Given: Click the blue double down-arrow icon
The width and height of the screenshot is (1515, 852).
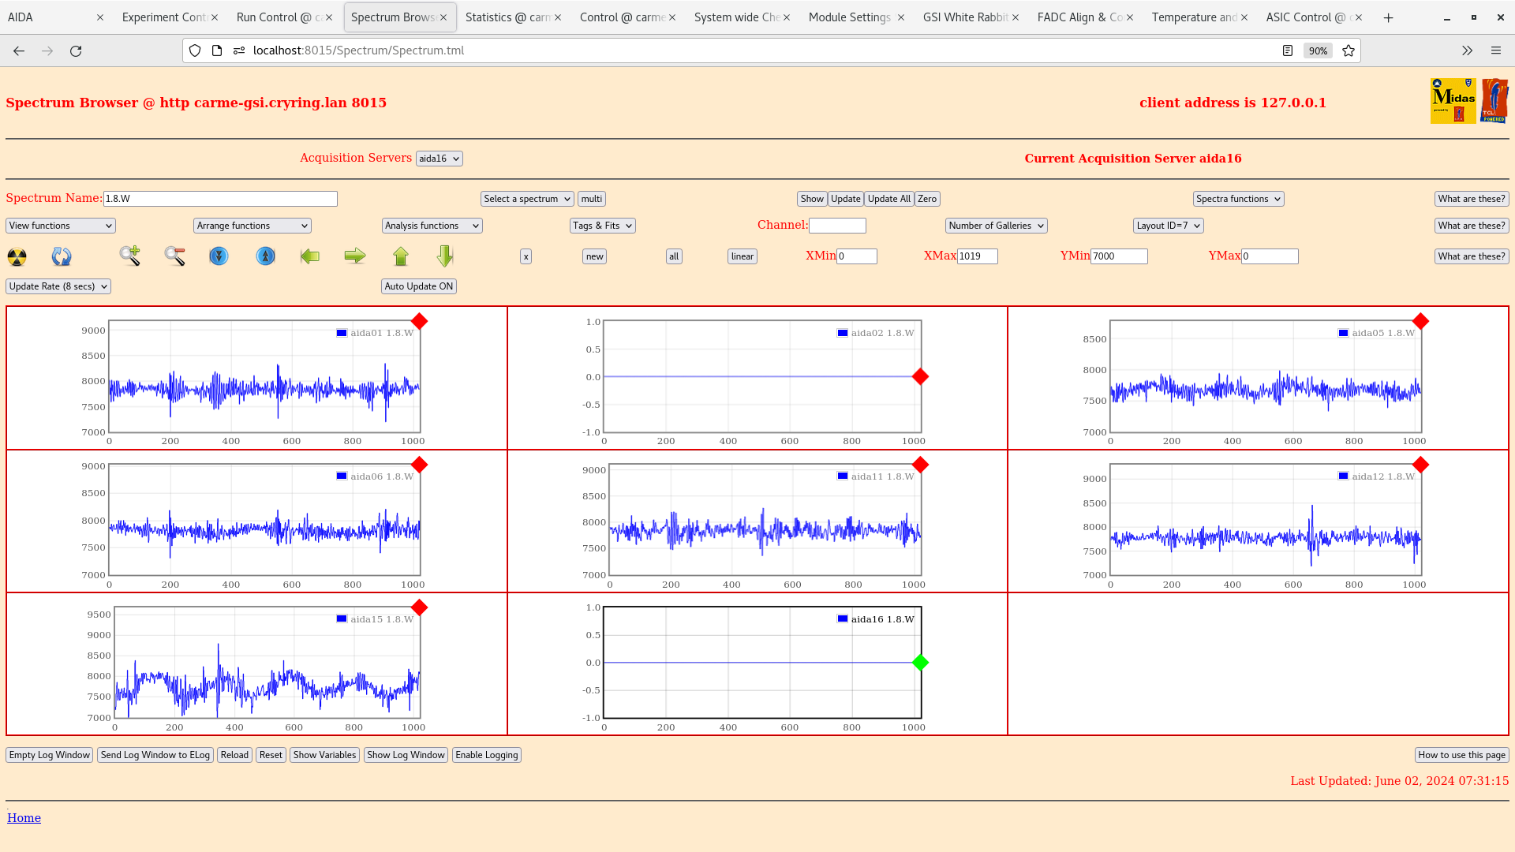Looking at the screenshot, I should pyautogui.click(x=219, y=256).
